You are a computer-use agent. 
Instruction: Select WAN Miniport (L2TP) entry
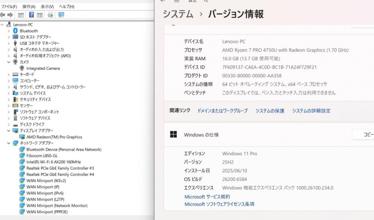pyautogui.click(x=45, y=199)
